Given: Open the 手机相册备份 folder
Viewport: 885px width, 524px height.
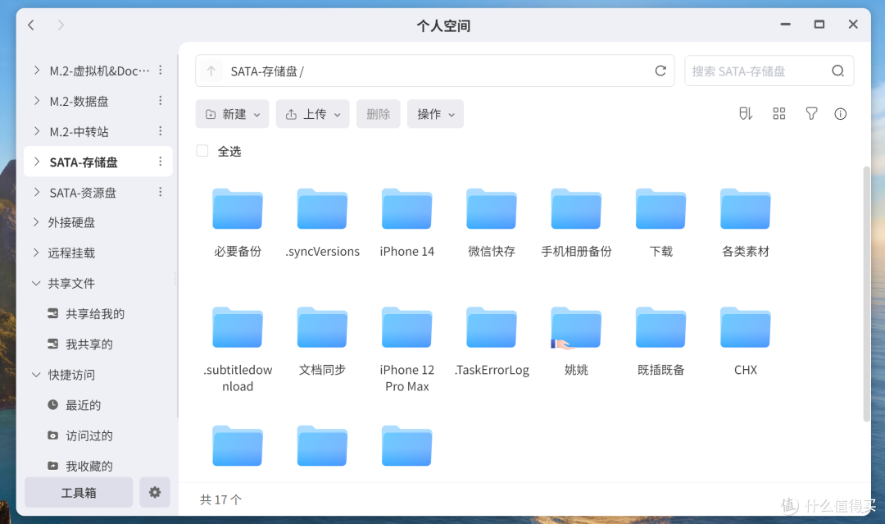Looking at the screenshot, I should point(576,209).
